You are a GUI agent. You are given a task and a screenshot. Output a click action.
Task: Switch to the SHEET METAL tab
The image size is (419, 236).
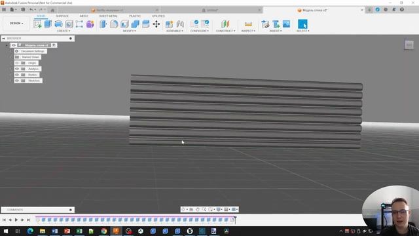tap(108, 16)
